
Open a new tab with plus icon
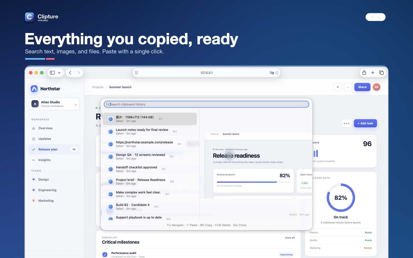pos(373,73)
